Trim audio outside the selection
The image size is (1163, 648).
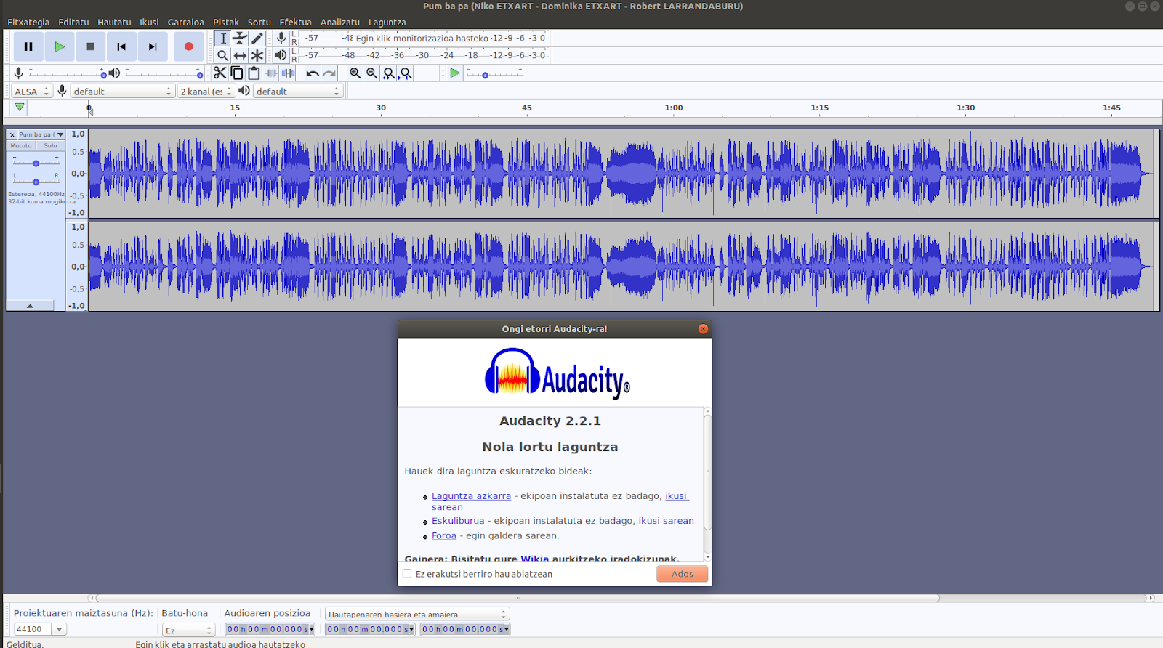pos(271,73)
